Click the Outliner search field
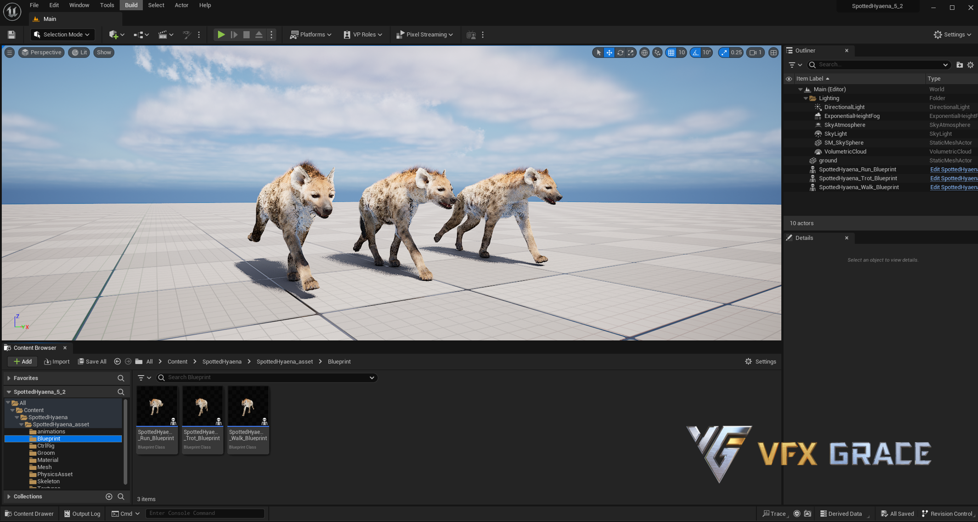Screen dimensions: 978x522 (879, 65)
